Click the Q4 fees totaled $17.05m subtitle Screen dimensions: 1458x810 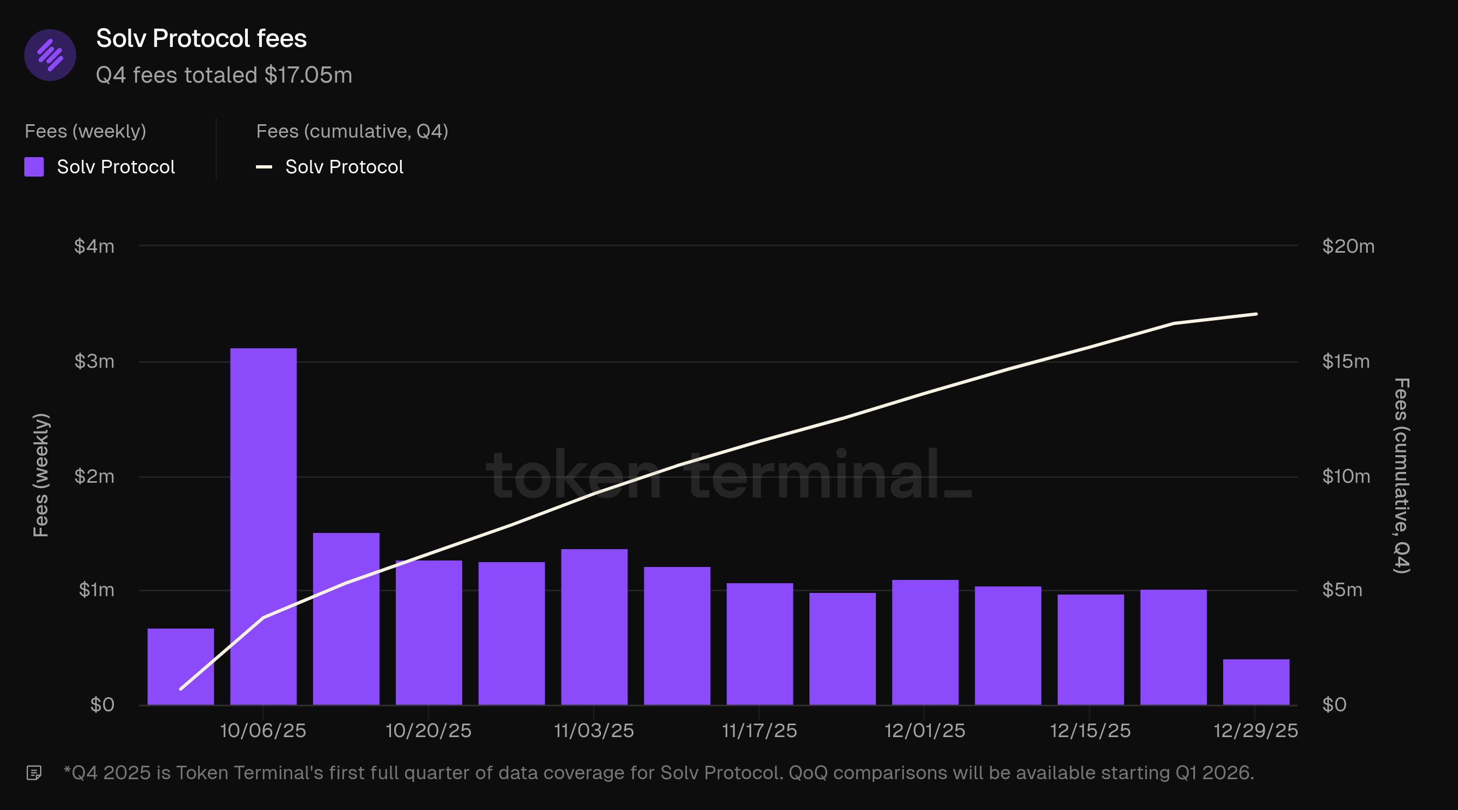[x=224, y=75]
